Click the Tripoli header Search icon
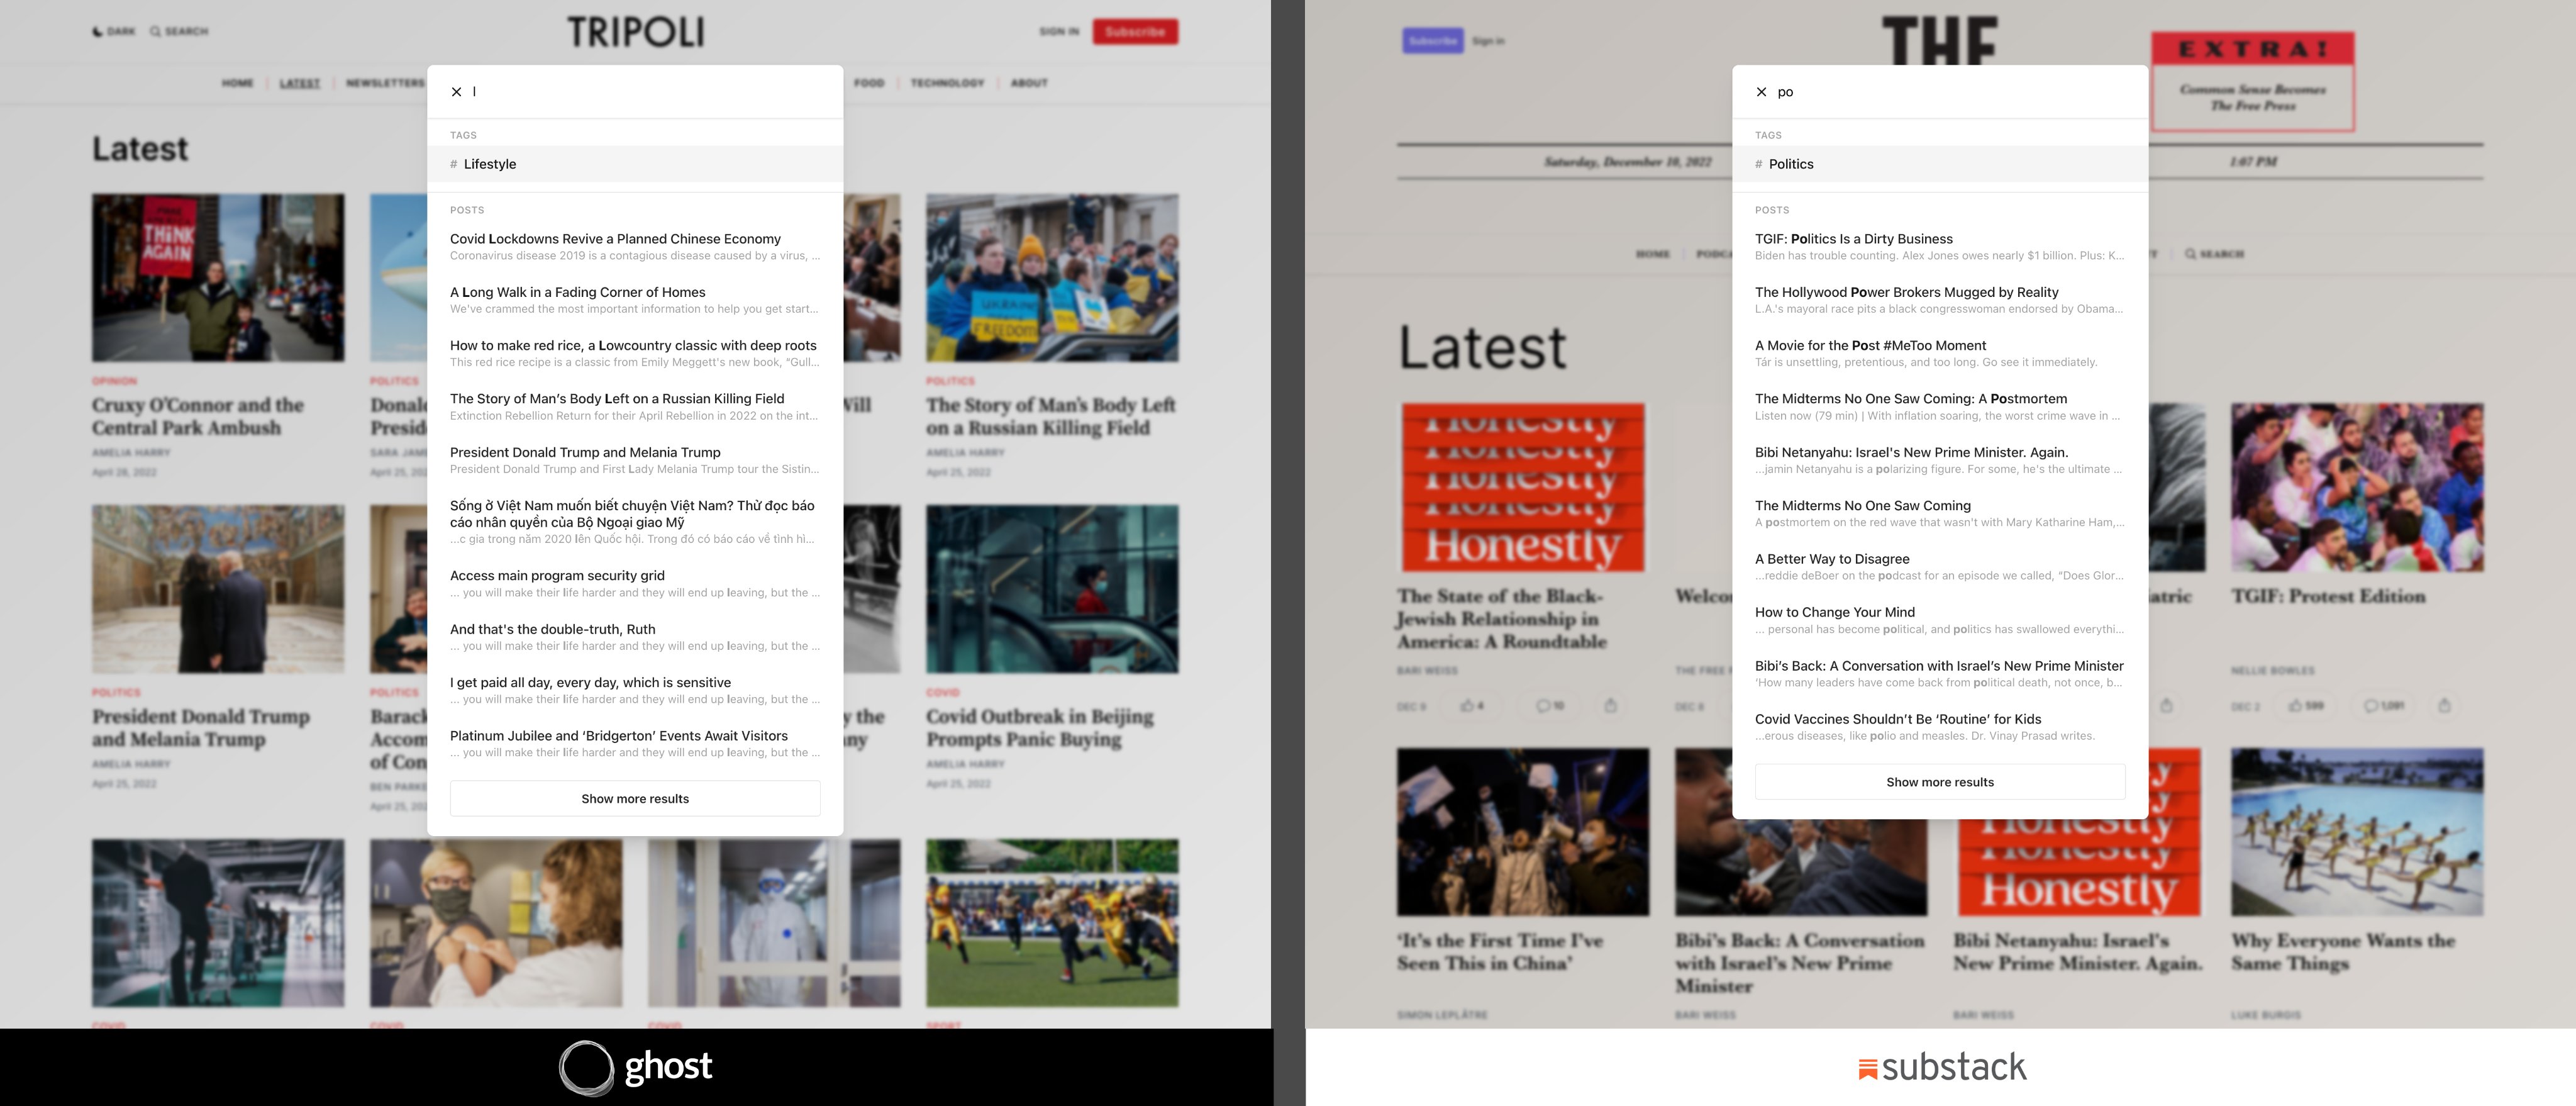Viewport: 2576px width, 1106px height. [156, 32]
